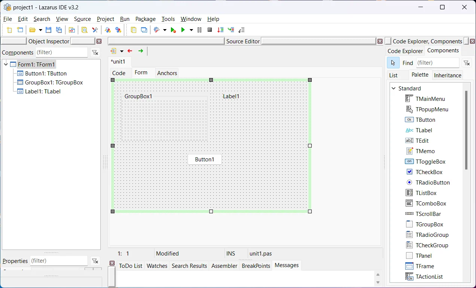Image resolution: width=476 pixels, height=288 pixels.
Task: Open the Package menu
Action: click(146, 19)
